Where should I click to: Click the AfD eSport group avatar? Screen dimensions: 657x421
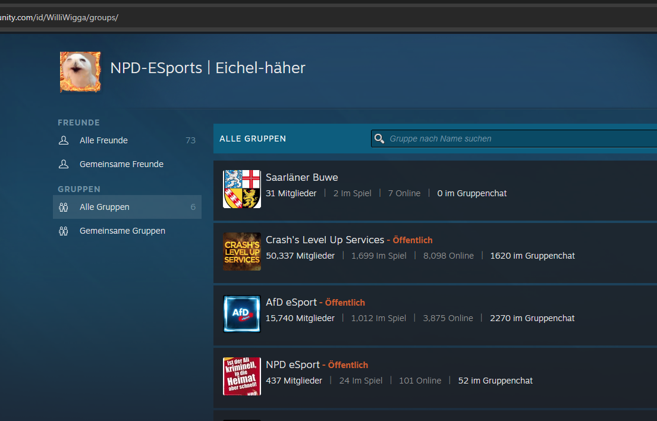pos(241,314)
